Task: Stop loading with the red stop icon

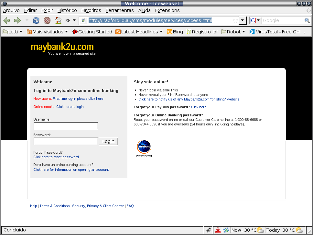Action: pyautogui.click(x=47, y=20)
